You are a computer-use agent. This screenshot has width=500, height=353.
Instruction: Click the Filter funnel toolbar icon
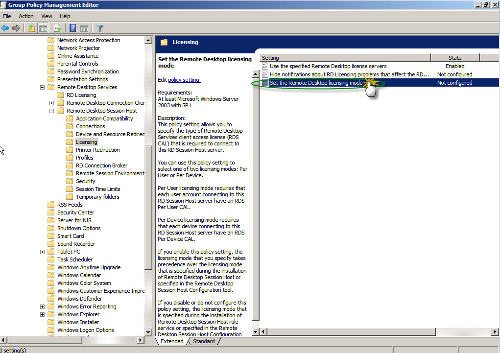tap(99, 28)
